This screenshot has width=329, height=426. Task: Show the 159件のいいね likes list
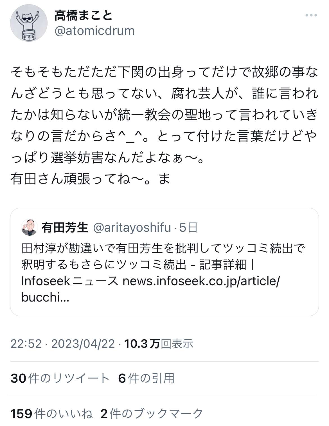tap(52, 414)
